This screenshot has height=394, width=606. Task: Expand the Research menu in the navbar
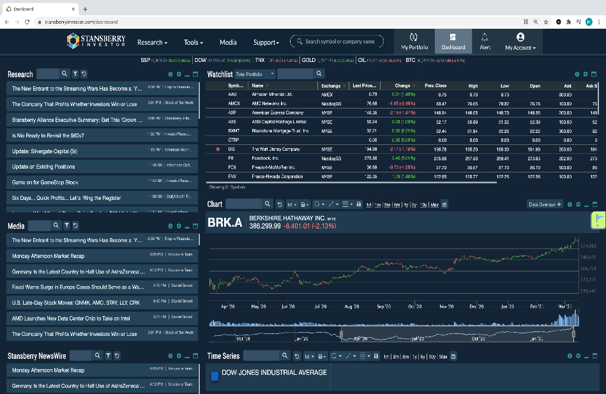(152, 43)
